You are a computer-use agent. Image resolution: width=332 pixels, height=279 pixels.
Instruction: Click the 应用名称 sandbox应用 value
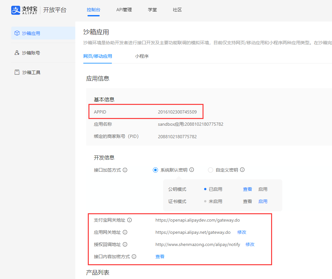click(191, 124)
